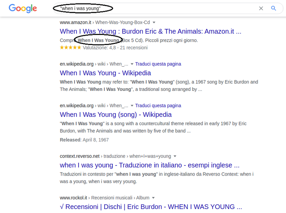Click the Google logo
This screenshot has height=213, width=286.
coord(23,8)
